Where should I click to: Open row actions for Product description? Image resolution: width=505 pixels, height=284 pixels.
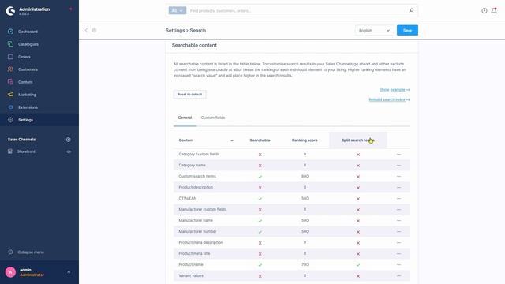pyautogui.click(x=398, y=188)
